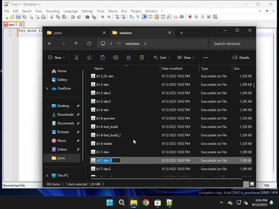Click the chevron after versions in address bar
This screenshot has width=279, height=209.
(145, 44)
